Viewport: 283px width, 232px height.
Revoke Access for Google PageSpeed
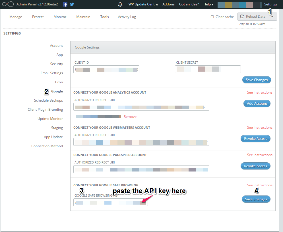(x=255, y=166)
